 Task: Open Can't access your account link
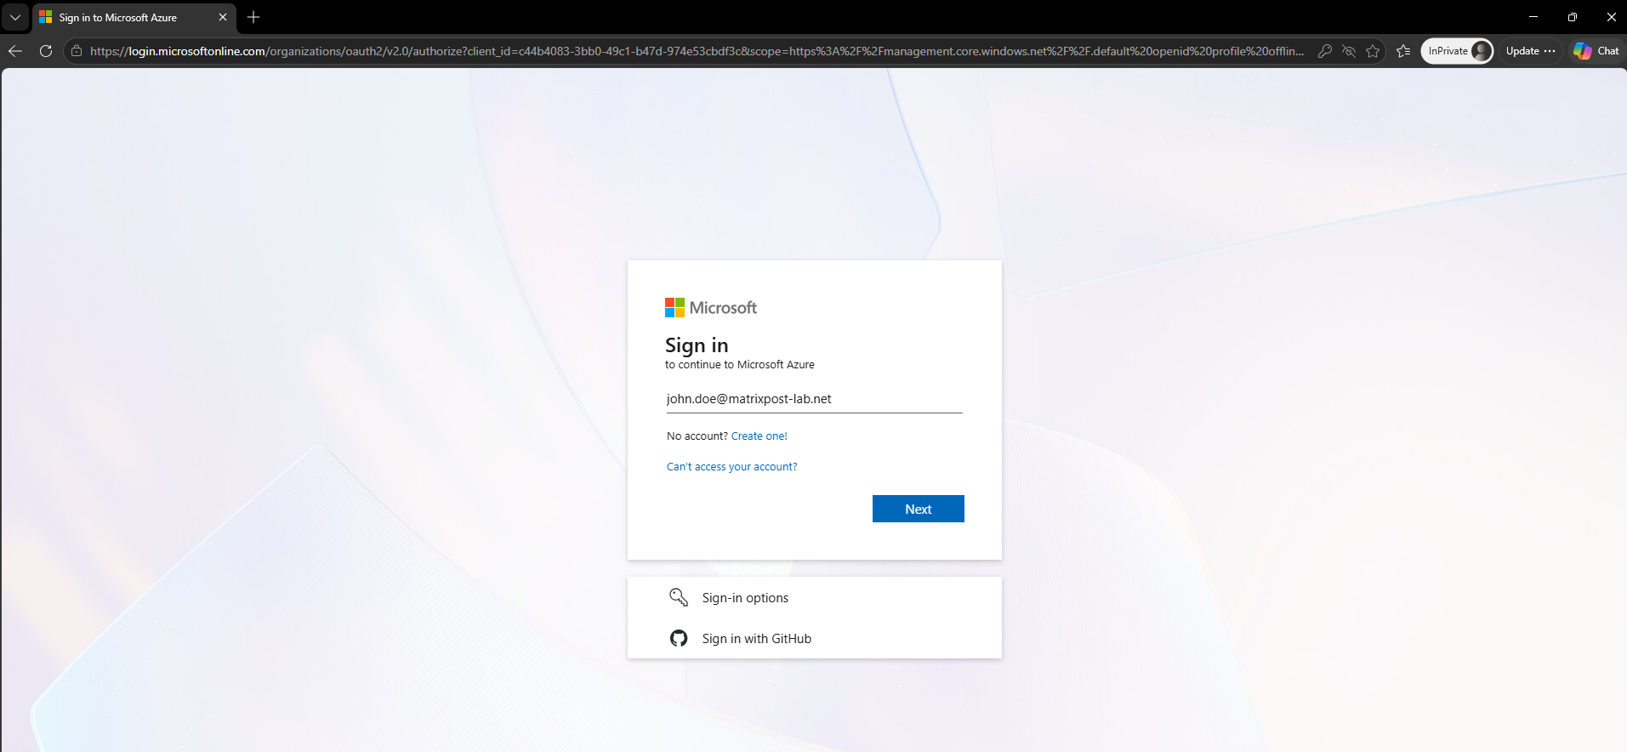coord(732,466)
